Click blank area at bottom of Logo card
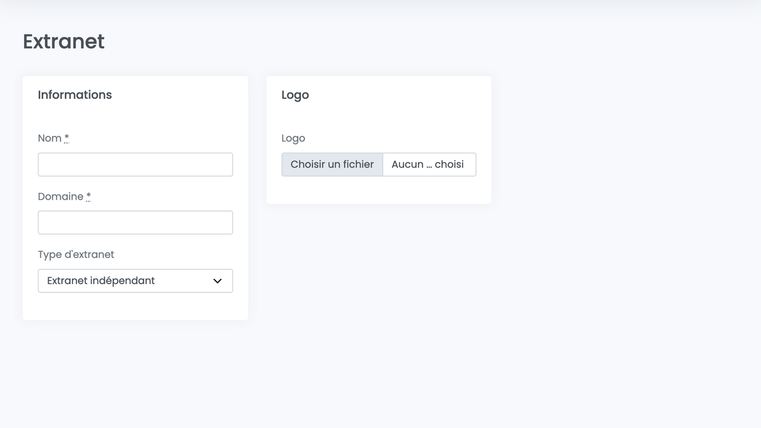This screenshot has width=761, height=428. point(379,191)
